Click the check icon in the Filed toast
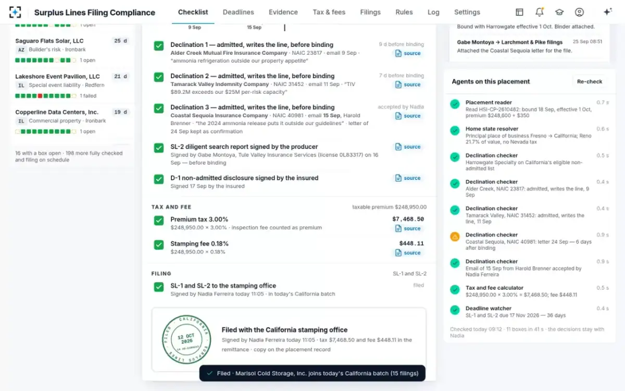The height and width of the screenshot is (391, 625). pyautogui.click(x=209, y=373)
